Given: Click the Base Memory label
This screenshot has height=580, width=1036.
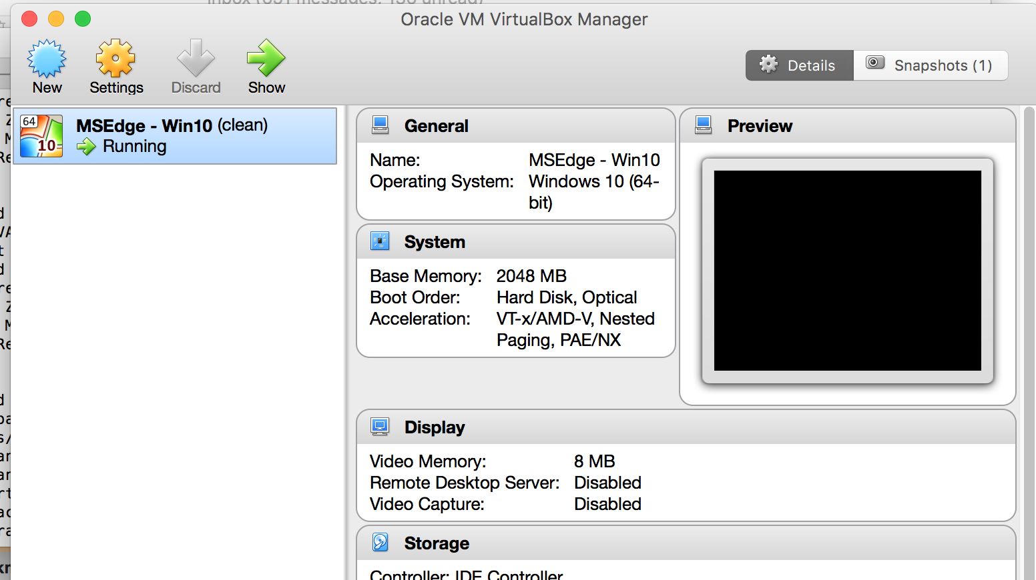Looking at the screenshot, I should [426, 276].
